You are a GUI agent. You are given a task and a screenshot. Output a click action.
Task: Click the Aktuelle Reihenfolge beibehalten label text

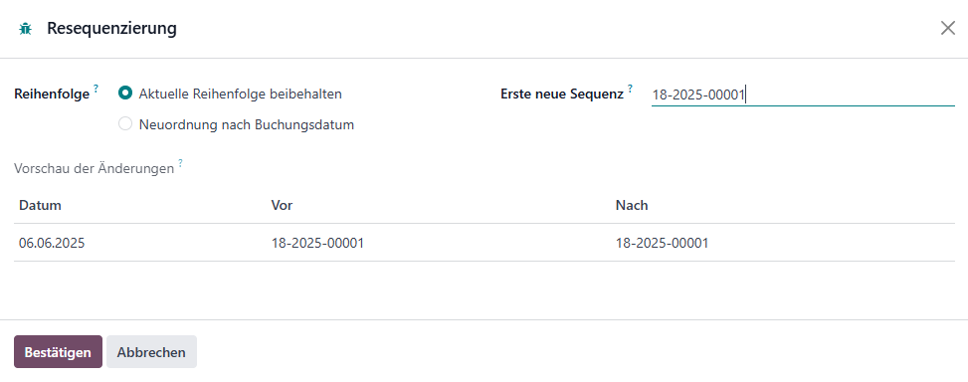pyautogui.click(x=240, y=94)
